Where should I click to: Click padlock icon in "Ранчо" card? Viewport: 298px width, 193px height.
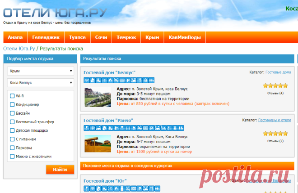pyautogui.click(x=175, y=128)
